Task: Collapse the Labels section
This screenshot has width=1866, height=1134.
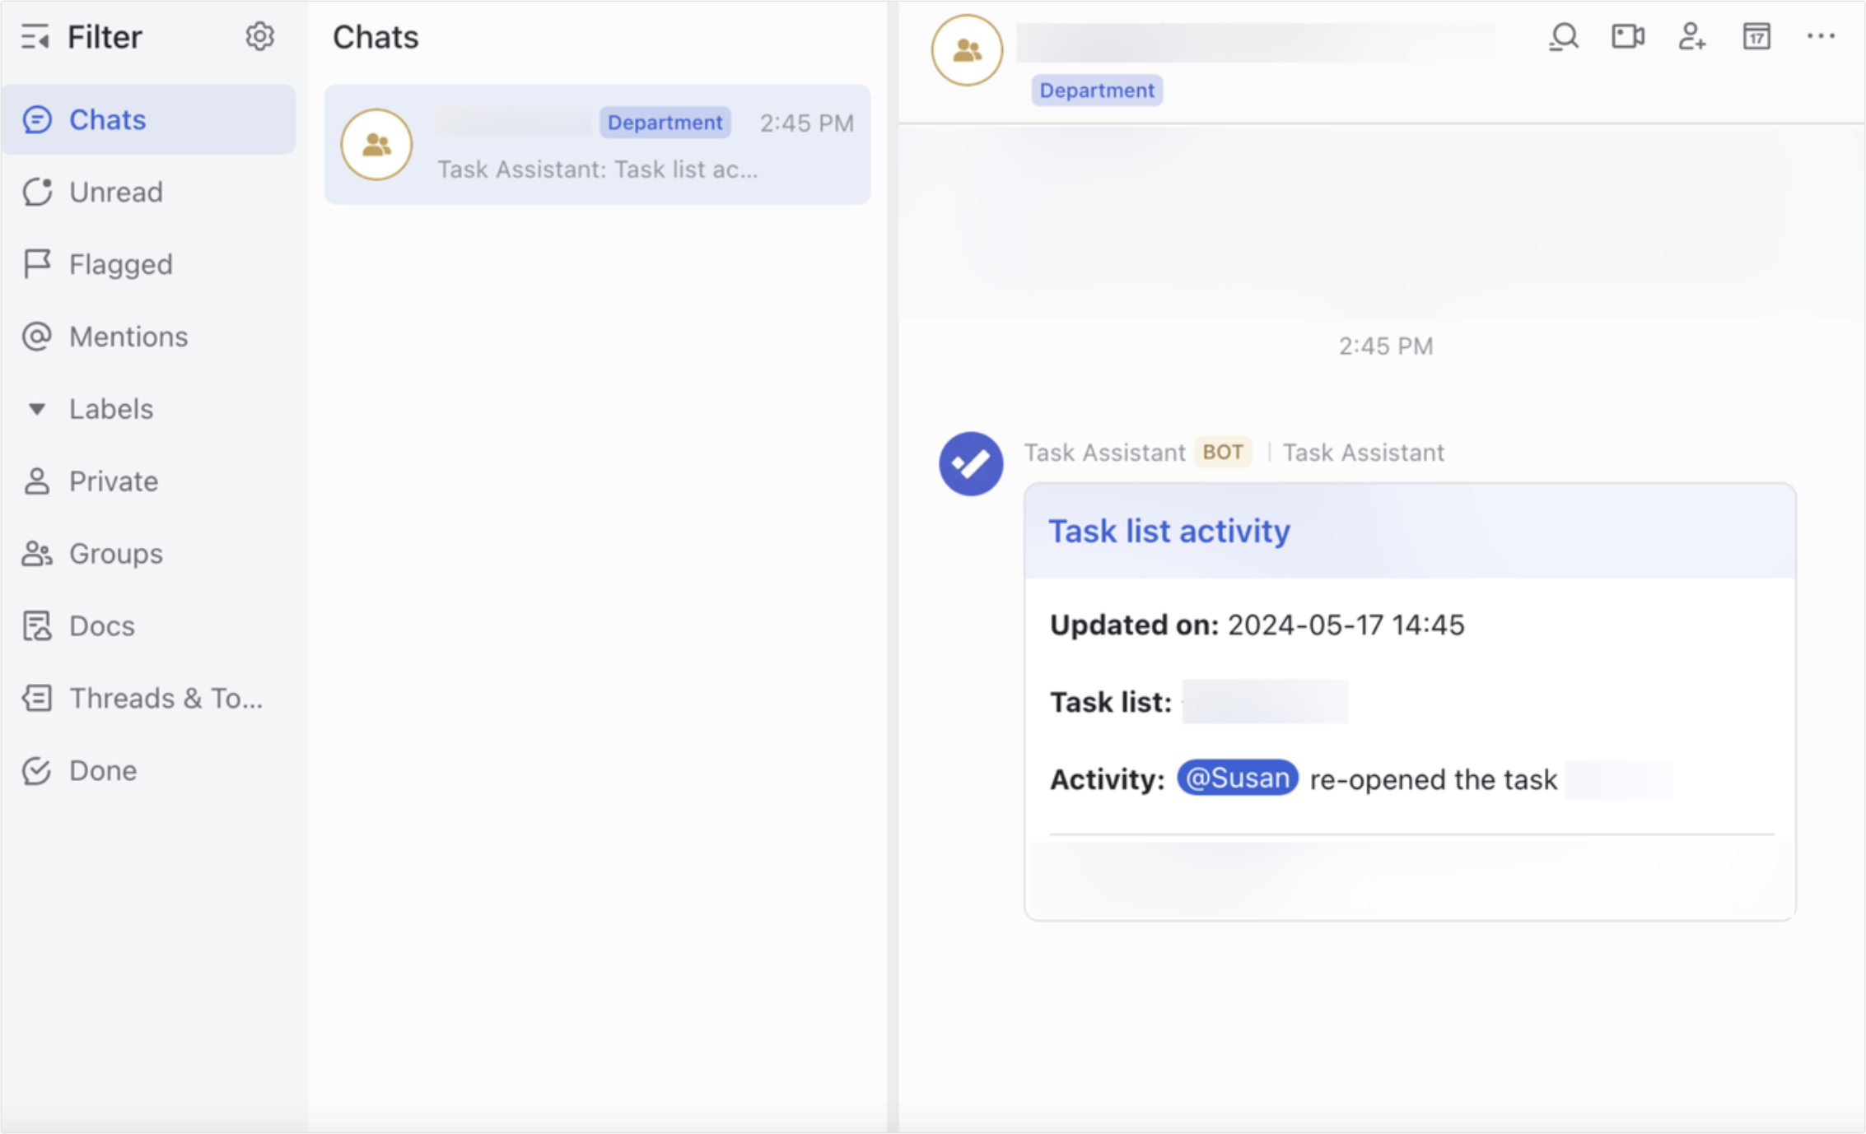Action: (36, 408)
